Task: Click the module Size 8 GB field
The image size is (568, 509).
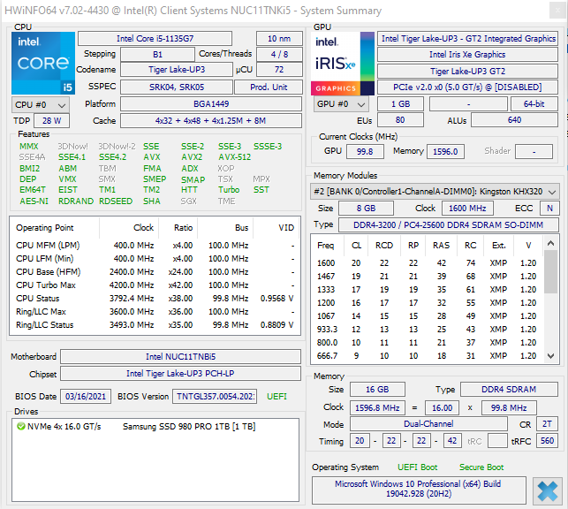Action: [366, 209]
